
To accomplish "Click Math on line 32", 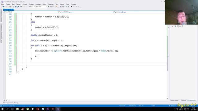I will click(104, 51).
